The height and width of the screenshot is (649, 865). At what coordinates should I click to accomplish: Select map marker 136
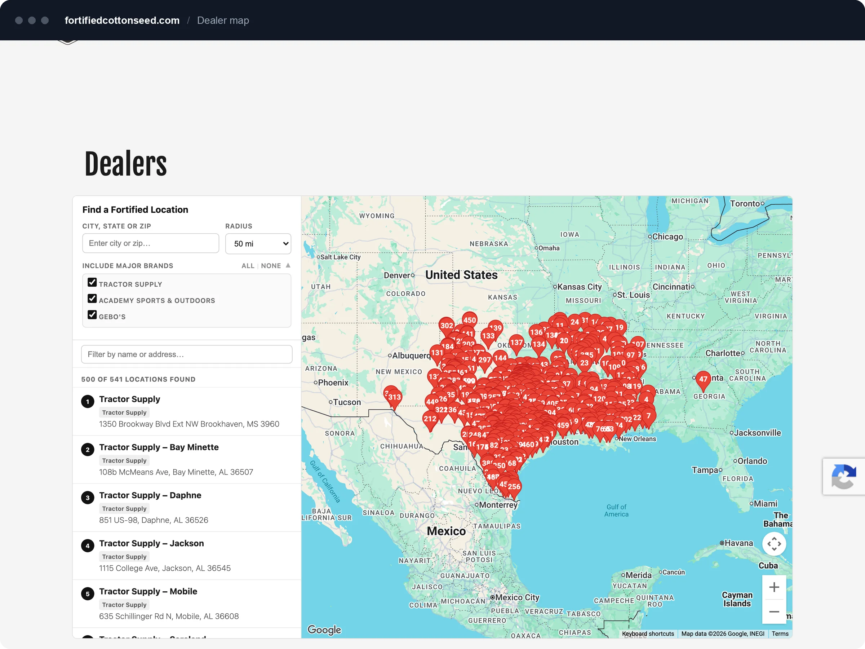536,333
